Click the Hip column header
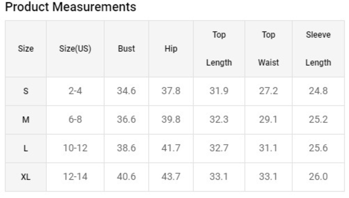 point(171,49)
